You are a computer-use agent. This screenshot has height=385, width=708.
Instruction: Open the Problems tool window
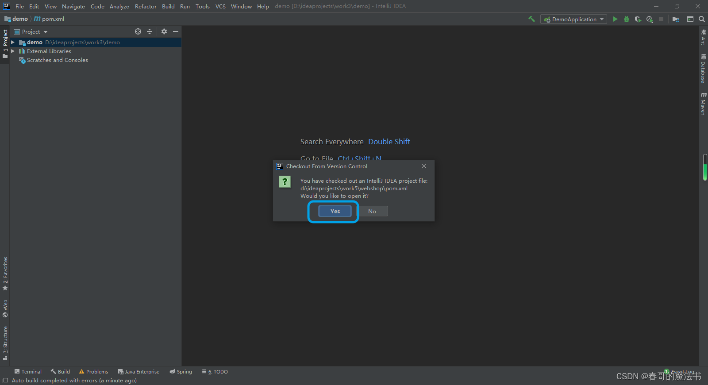point(93,372)
